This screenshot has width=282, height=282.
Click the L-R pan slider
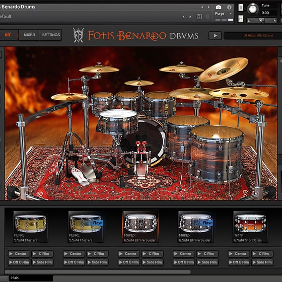click(262, 21)
